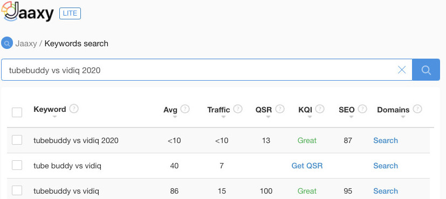Open the SEO column help icon

point(362,109)
